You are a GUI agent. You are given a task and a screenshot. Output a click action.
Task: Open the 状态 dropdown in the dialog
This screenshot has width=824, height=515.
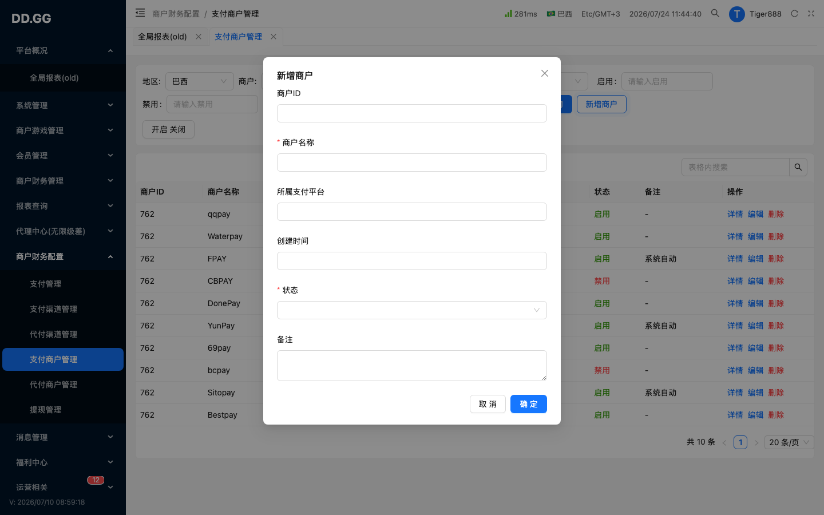click(412, 310)
